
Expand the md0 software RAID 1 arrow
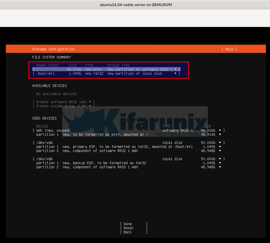220,130
